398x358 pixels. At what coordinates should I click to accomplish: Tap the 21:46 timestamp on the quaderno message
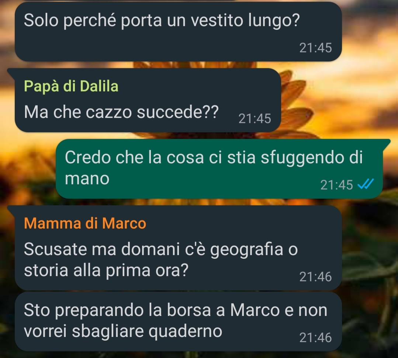click(315, 337)
